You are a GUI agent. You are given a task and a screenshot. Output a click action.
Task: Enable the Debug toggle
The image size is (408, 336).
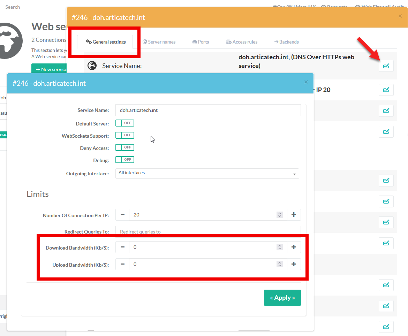(x=125, y=160)
